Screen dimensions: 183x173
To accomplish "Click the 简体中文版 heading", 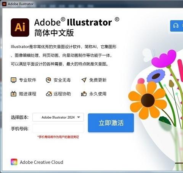I will [54, 33].
